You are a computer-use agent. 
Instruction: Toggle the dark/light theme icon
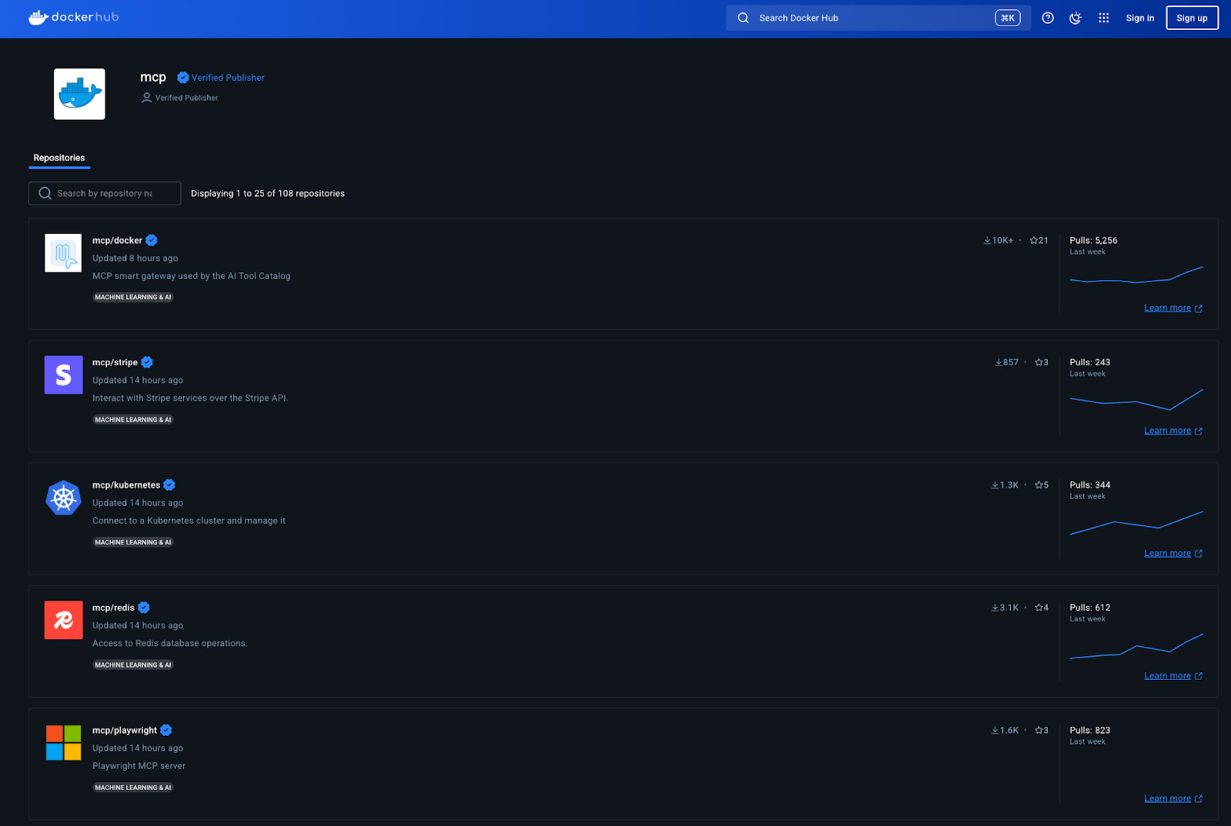1075,18
